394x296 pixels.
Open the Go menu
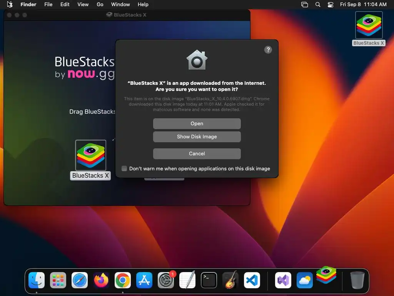click(100, 5)
